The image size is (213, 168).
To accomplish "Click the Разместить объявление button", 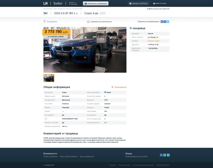I will coord(96,4).
